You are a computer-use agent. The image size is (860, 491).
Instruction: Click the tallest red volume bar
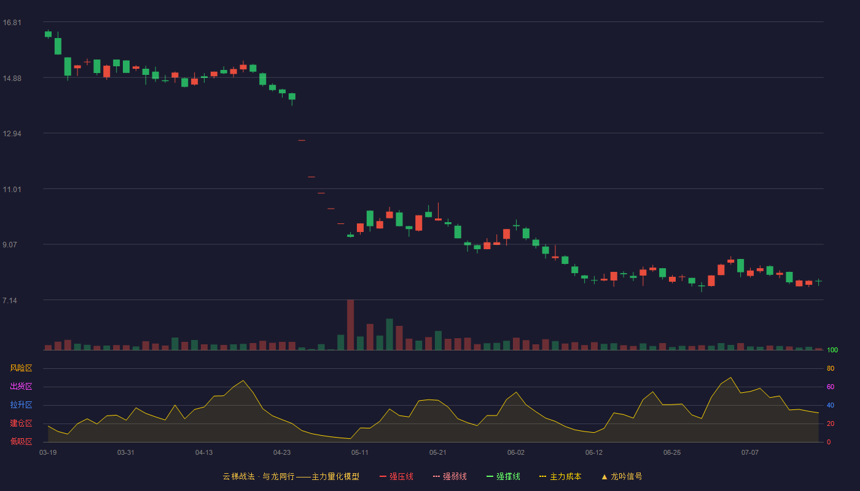350,325
